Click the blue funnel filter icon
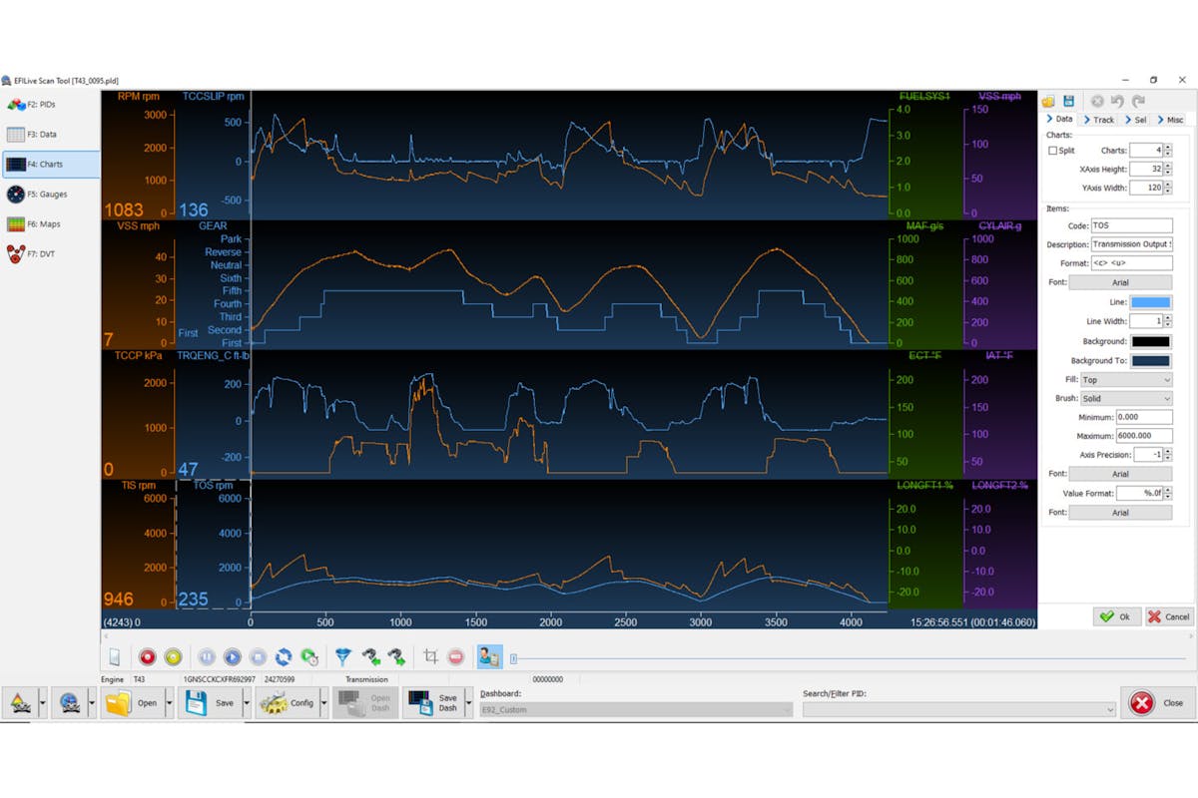 coord(342,657)
